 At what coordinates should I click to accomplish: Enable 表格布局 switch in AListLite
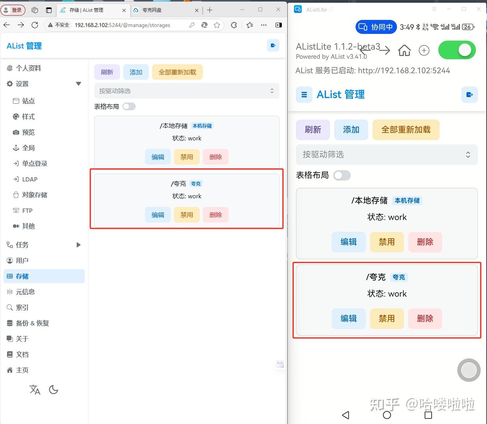[x=342, y=175]
